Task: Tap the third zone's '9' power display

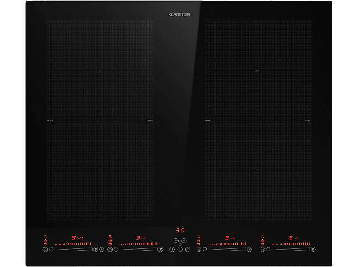Action: click(x=227, y=237)
